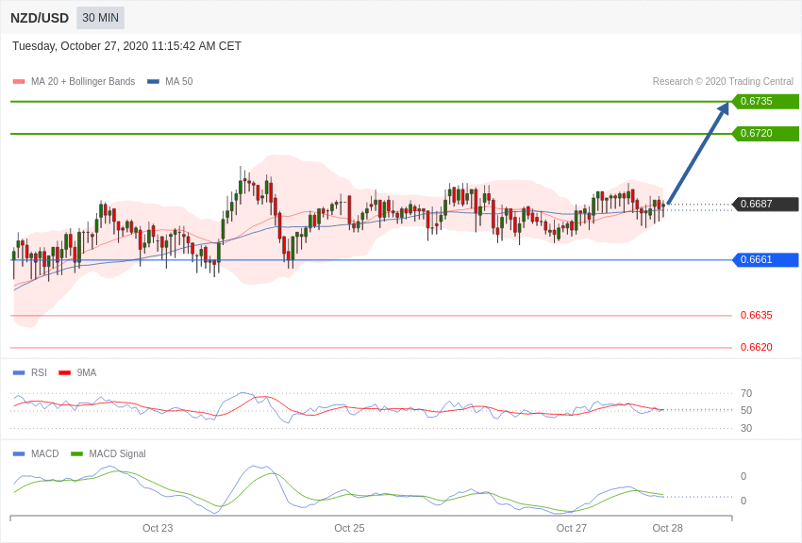Click the Oct 23 date axis label

coord(158,528)
